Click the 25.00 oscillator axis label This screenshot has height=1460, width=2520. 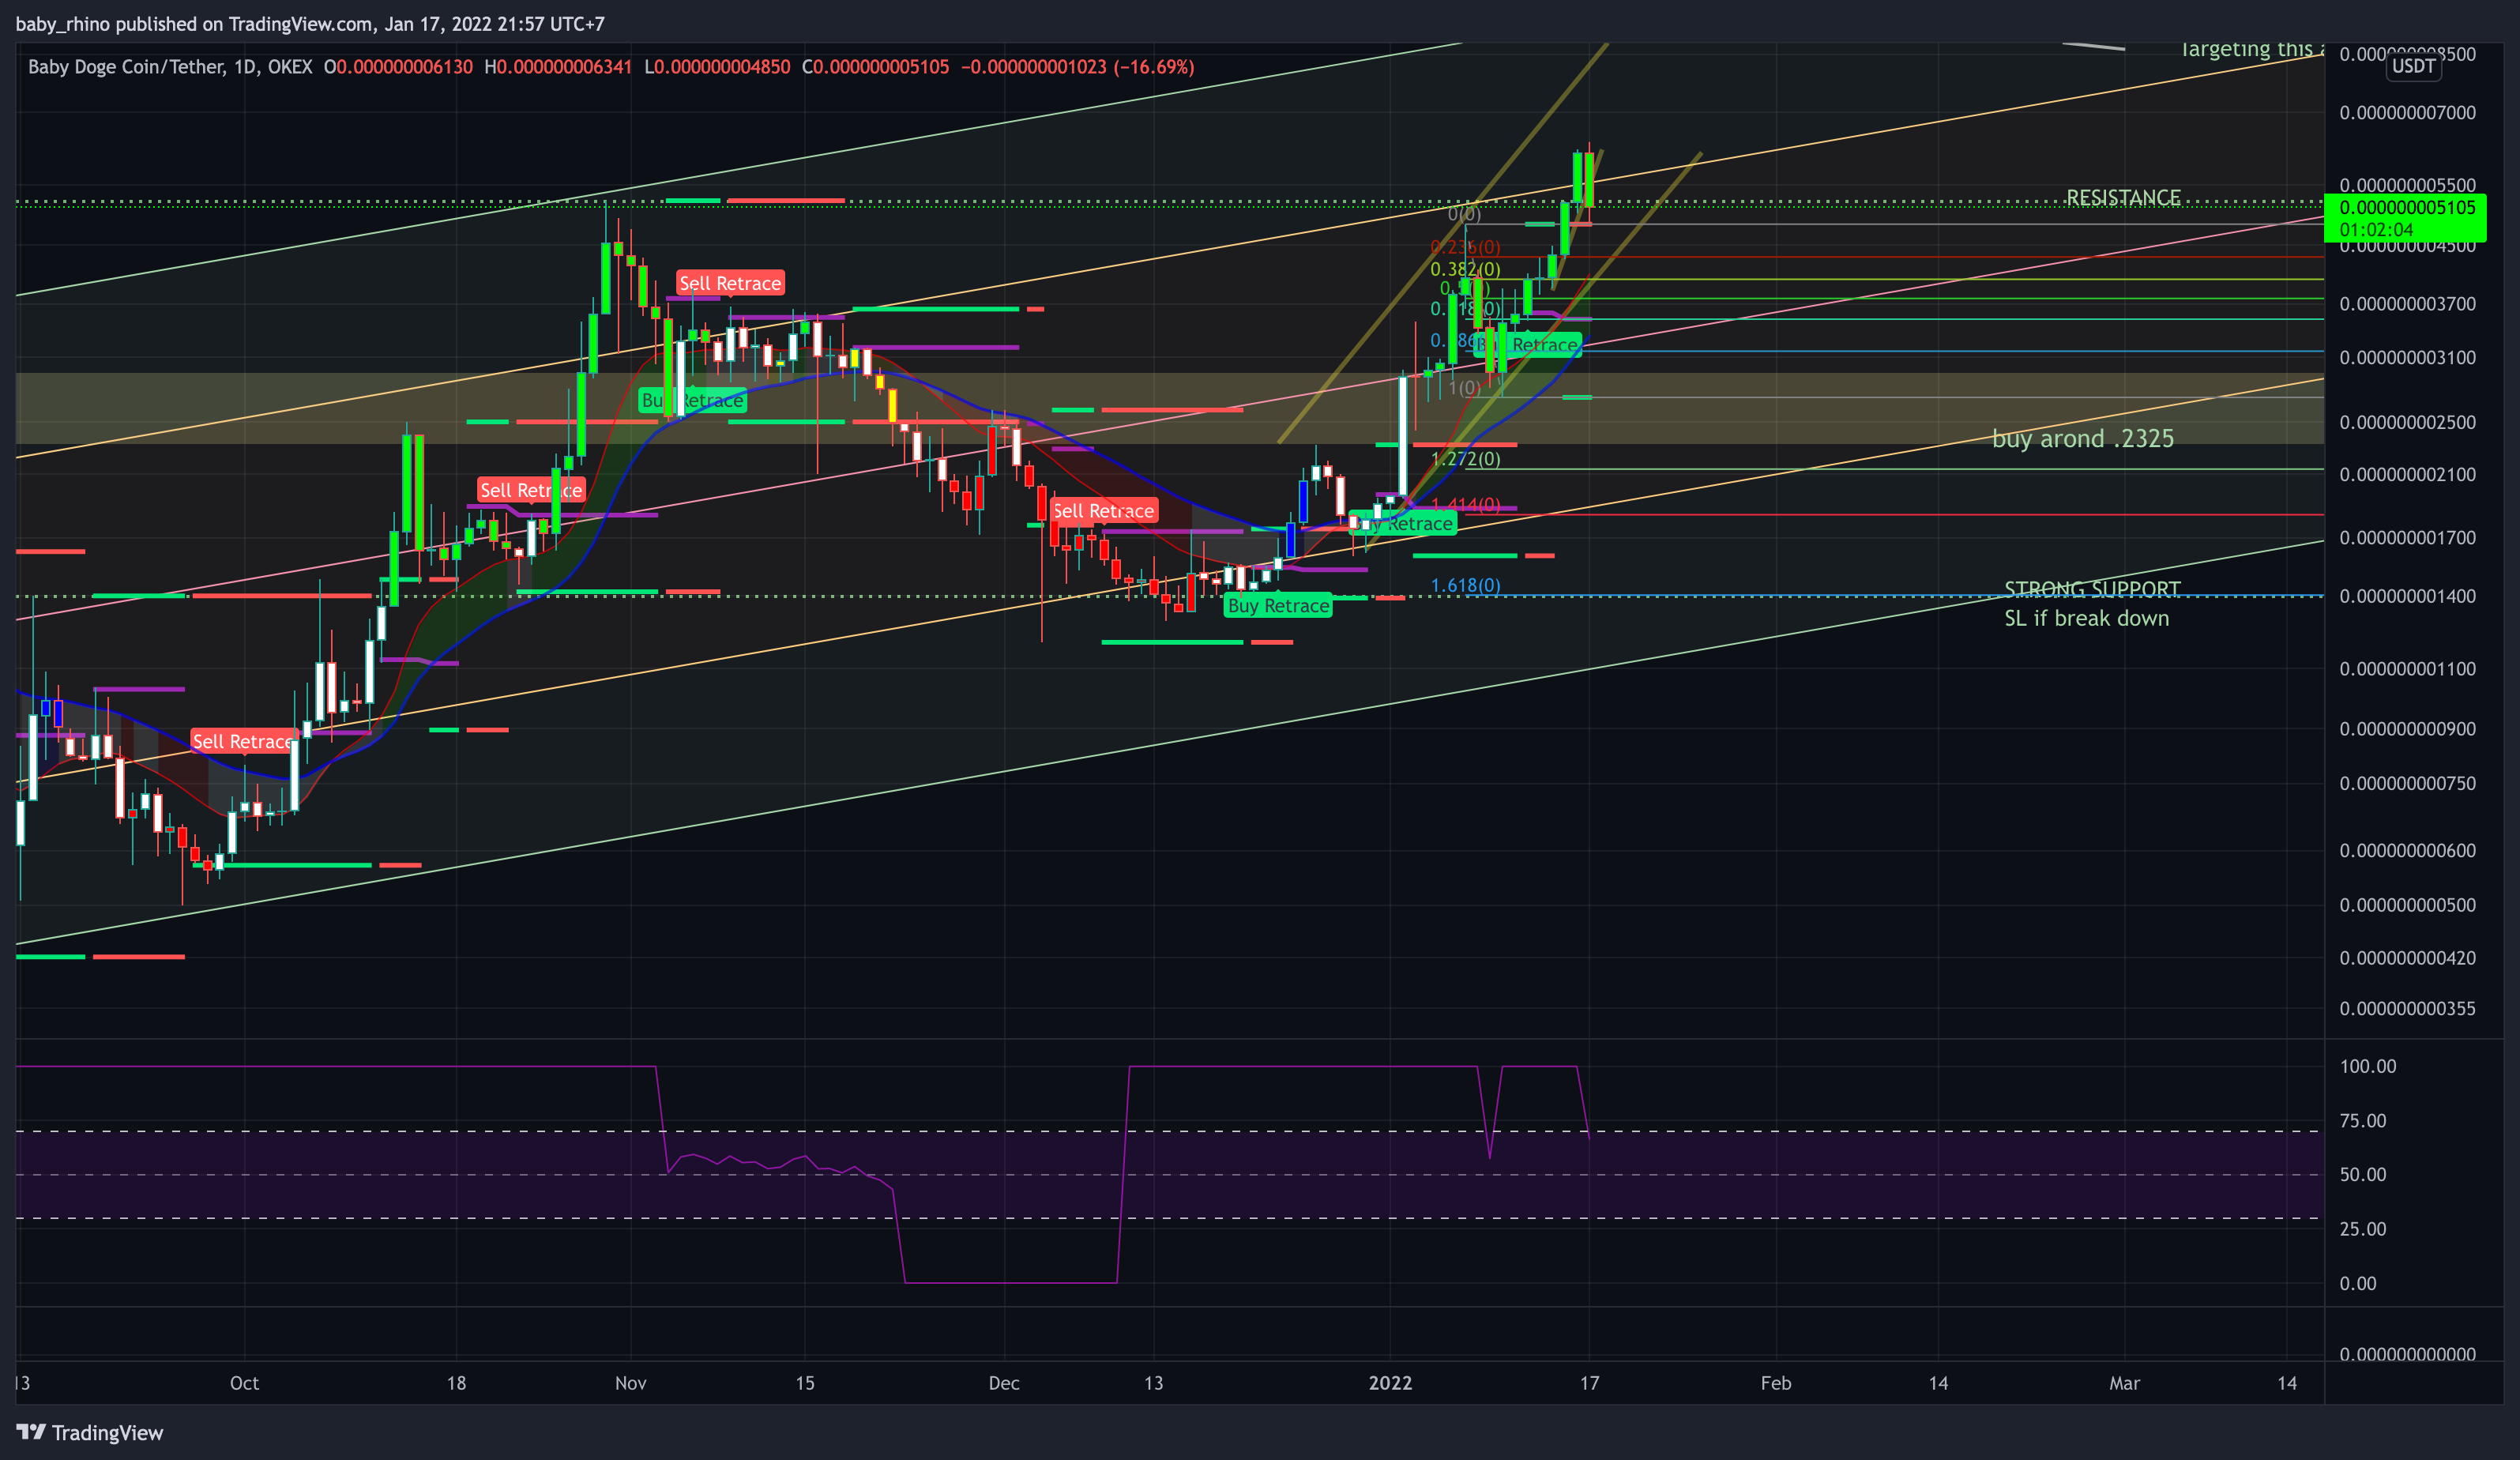click(2362, 1228)
